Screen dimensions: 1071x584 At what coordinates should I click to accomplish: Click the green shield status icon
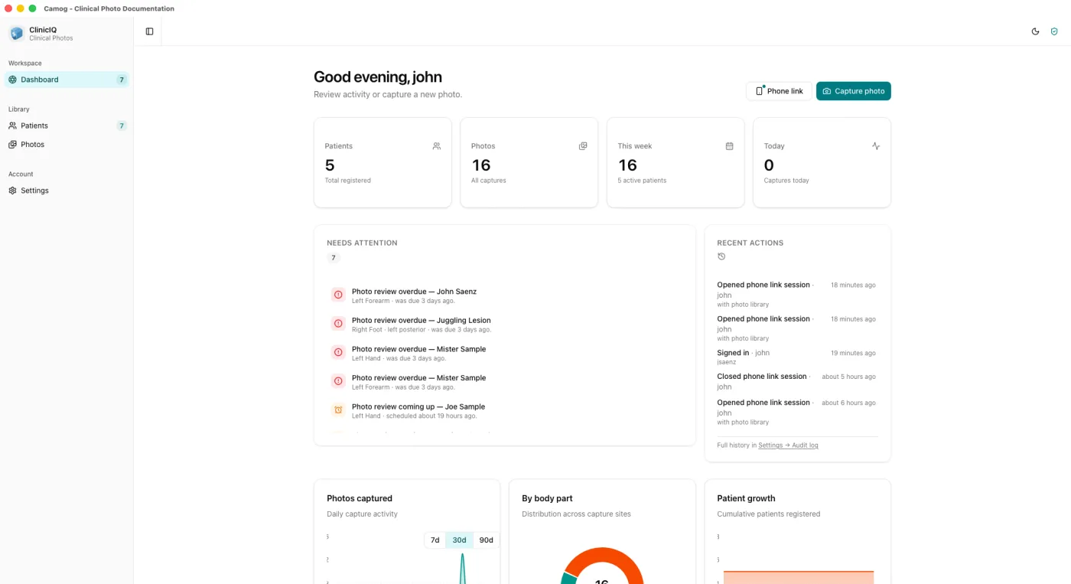pyautogui.click(x=1054, y=31)
